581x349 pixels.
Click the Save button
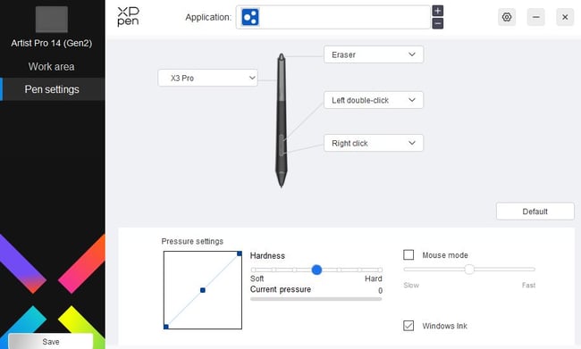(51, 341)
